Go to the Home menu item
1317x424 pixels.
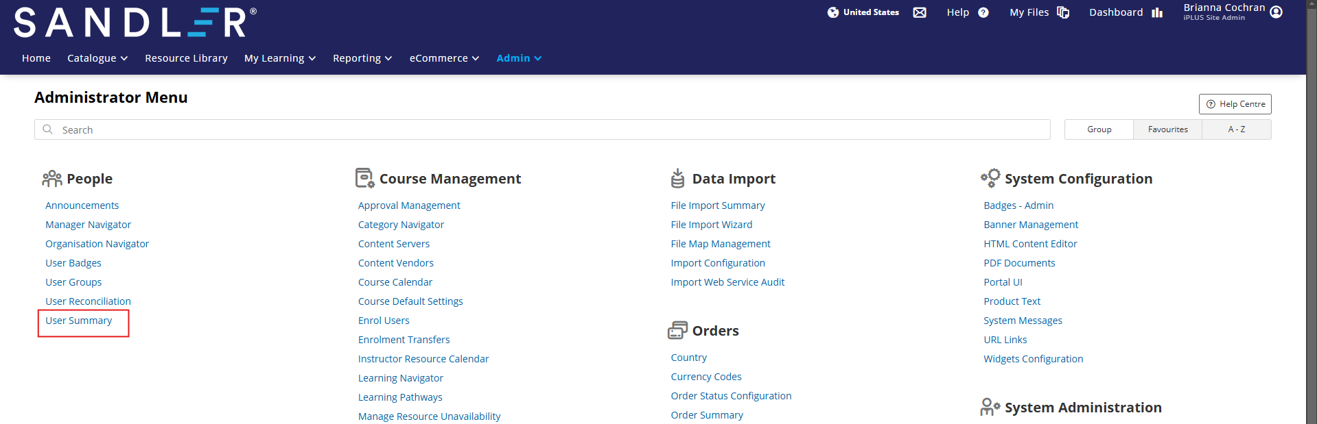[x=36, y=58]
